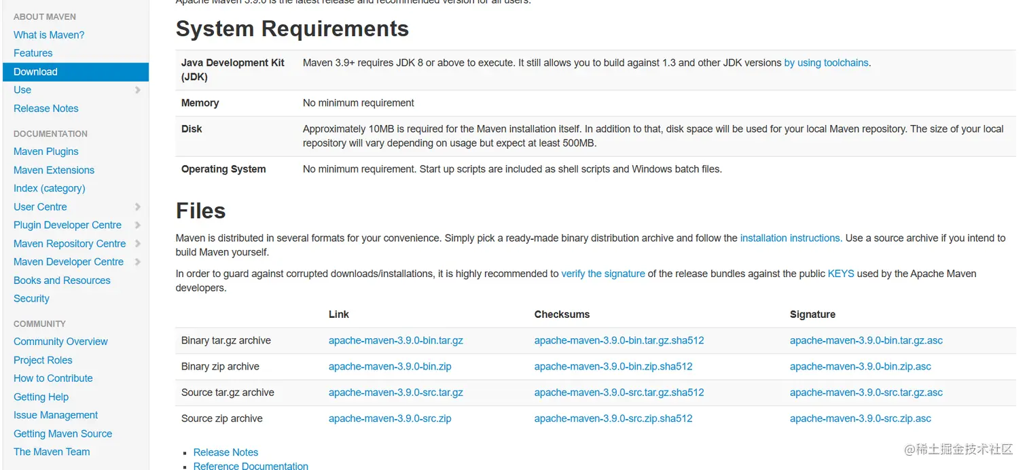Click the Disk row label

coord(192,129)
